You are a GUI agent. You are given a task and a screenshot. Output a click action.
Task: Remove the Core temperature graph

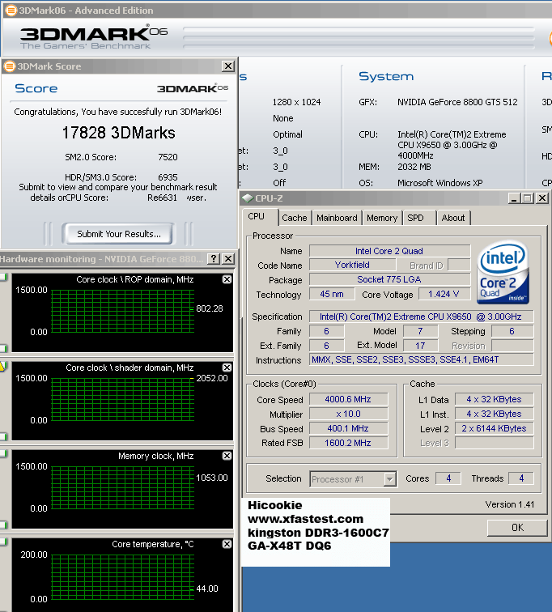pyautogui.click(x=227, y=544)
